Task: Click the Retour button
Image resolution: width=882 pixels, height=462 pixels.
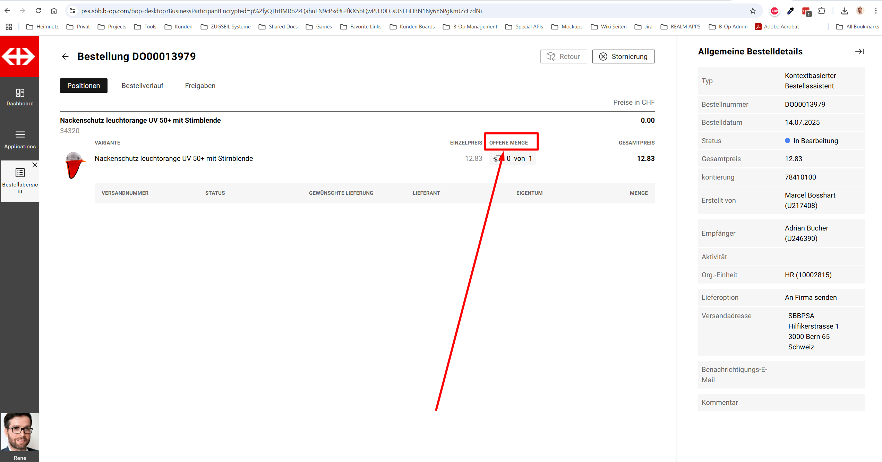Action: [563, 56]
